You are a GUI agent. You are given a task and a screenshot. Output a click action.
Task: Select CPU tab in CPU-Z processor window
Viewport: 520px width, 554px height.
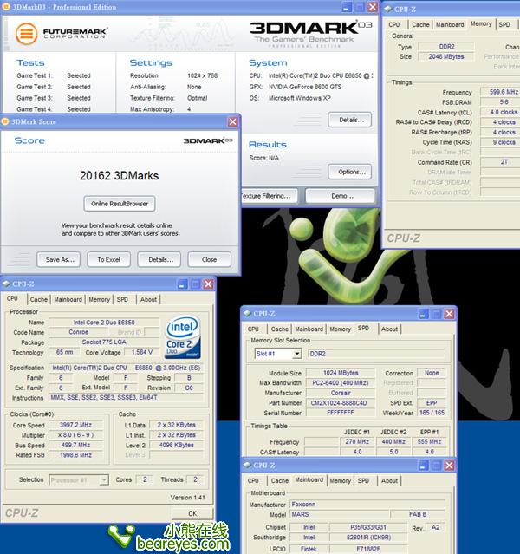(x=12, y=298)
